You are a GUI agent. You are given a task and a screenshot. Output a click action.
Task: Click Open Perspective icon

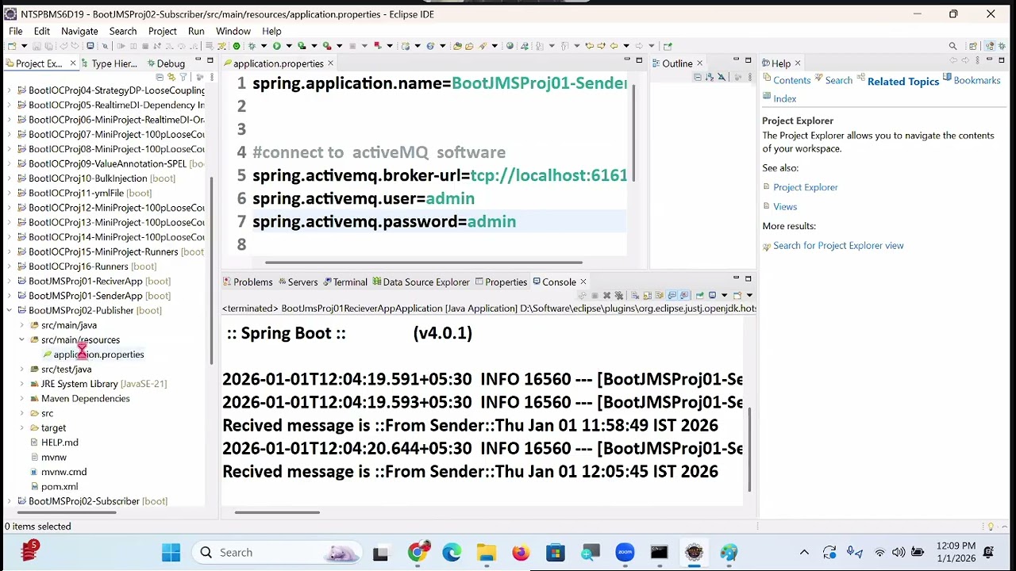(973, 46)
